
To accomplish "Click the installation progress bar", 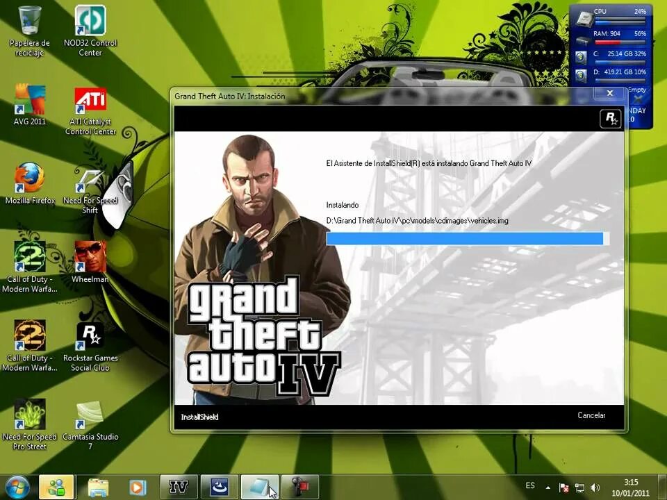I will [x=468, y=238].
